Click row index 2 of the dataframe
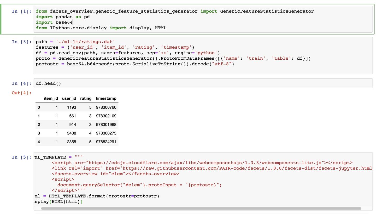 (x=39, y=125)
